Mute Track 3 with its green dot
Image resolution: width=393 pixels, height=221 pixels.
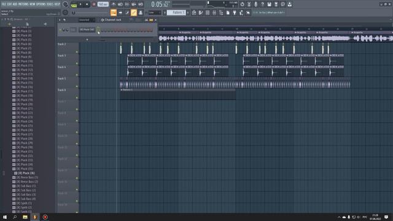click(x=77, y=63)
